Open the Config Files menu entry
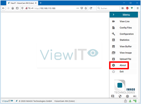141x104 pixels. pyautogui.click(x=124, y=28)
